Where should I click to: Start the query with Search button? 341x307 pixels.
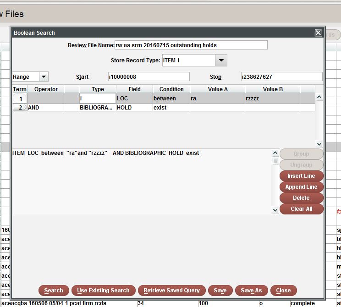tap(54, 291)
